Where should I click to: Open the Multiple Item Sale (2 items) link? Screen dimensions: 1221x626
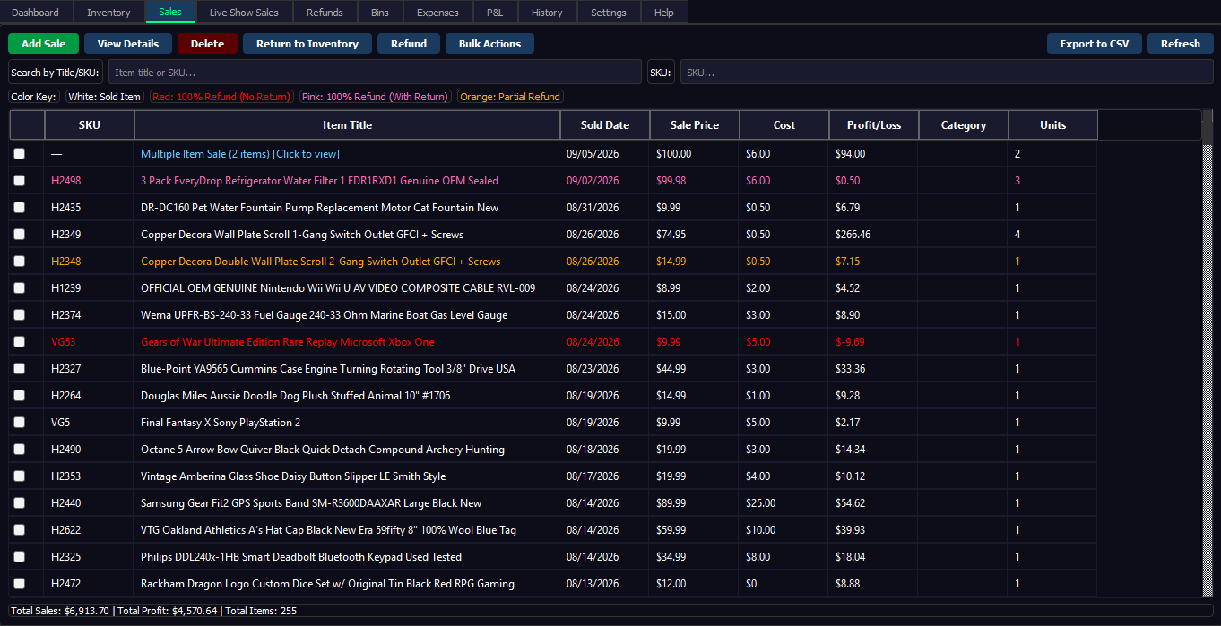(x=240, y=154)
